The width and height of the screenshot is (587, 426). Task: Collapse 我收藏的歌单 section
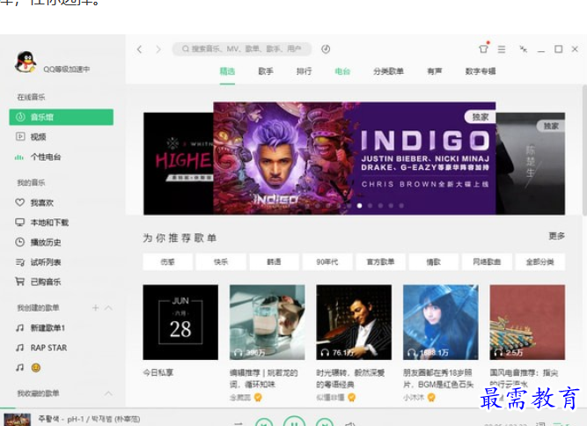click(108, 393)
